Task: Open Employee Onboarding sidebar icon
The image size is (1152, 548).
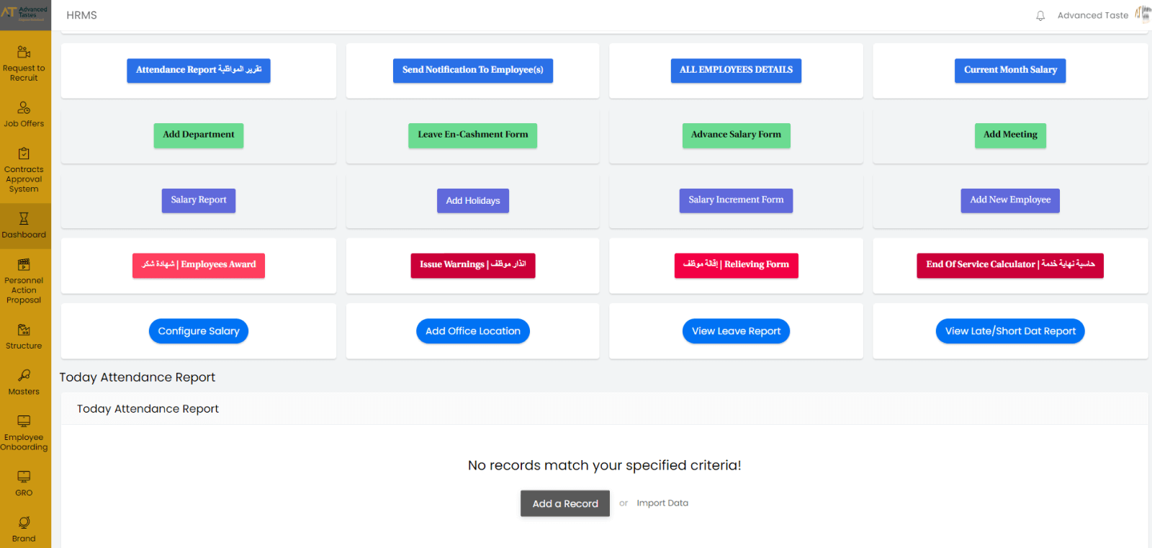Action: [24, 421]
